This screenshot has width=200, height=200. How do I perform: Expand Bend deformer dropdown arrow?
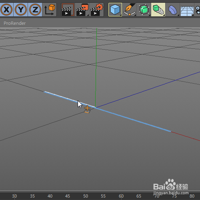(x=178, y=15)
